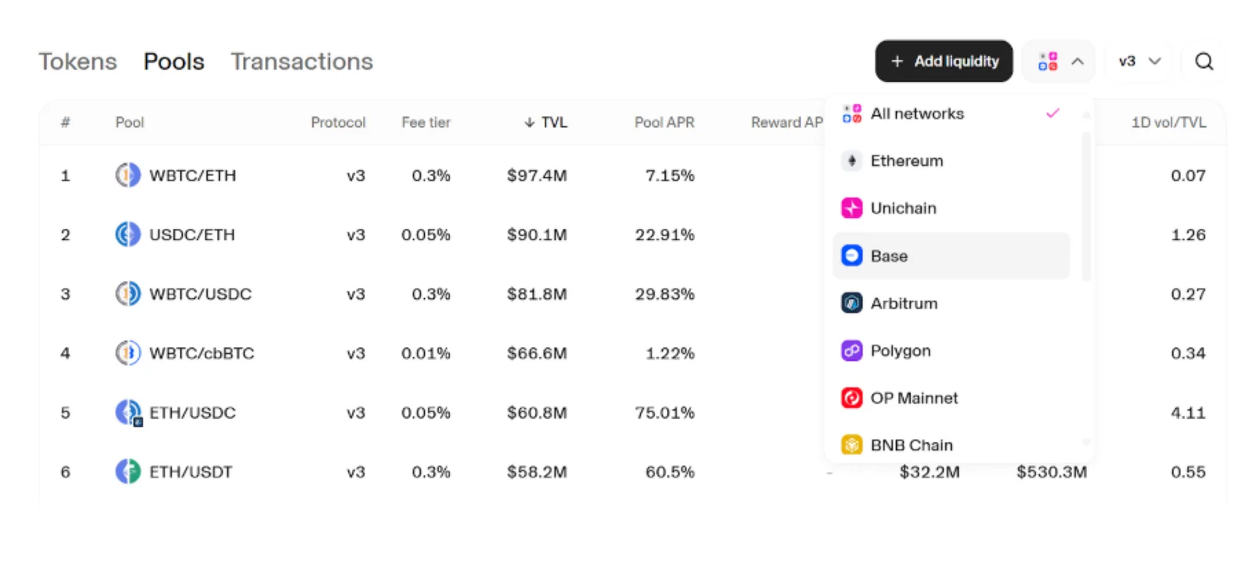The width and height of the screenshot is (1252, 566).
Task: Click the USDC/ETH pool token icon
Action: pos(128,235)
